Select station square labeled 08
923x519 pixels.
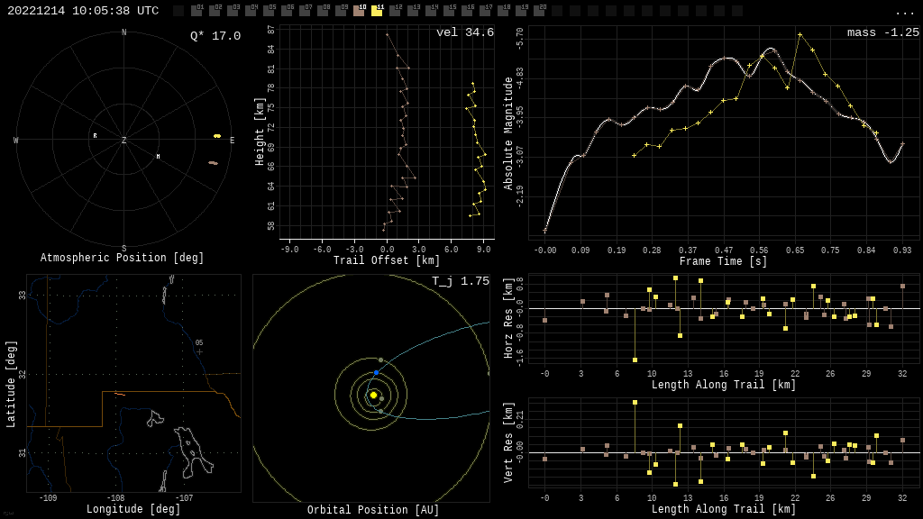pos(323,11)
